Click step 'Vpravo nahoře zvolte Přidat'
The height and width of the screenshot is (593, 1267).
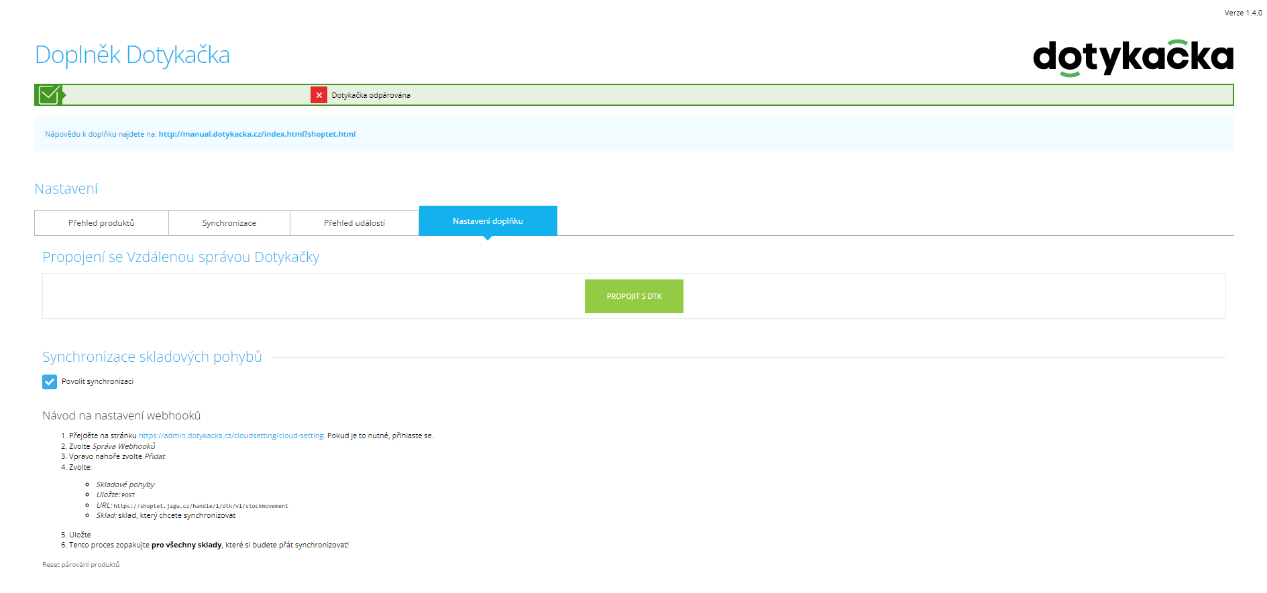click(x=117, y=456)
